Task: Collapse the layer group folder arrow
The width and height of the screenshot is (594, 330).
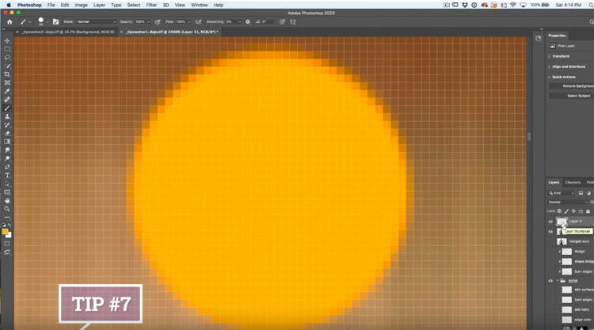Action: click(x=558, y=281)
